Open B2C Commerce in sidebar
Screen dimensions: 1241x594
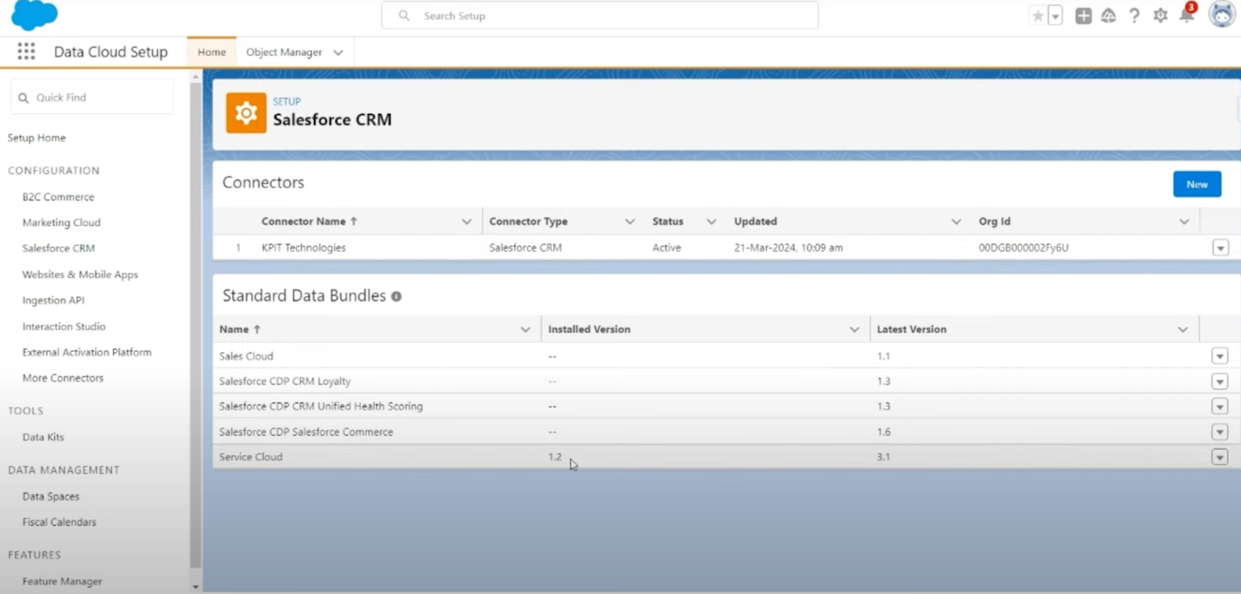coord(58,197)
